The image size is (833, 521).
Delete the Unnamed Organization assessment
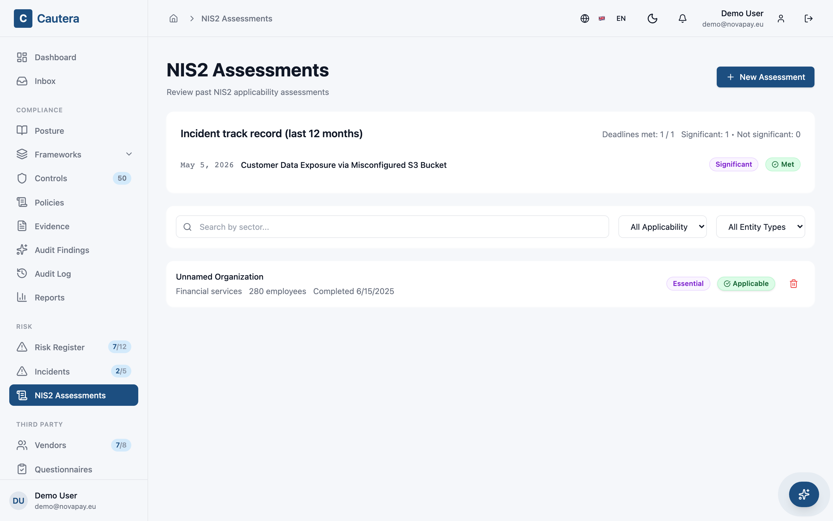[x=793, y=284]
